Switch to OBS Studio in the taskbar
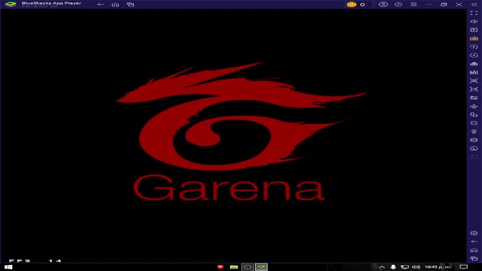The height and width of the screenshot is (271, 482). coord(247,267)
